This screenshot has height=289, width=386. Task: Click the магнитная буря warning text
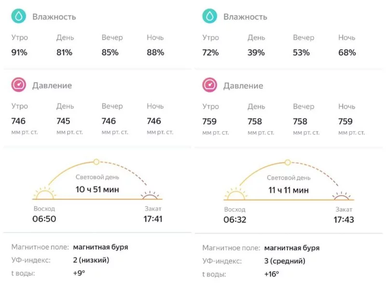(x=100, y=248)
